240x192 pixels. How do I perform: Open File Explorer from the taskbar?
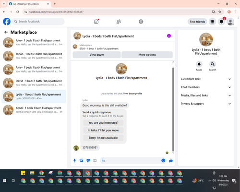[32, 173]
